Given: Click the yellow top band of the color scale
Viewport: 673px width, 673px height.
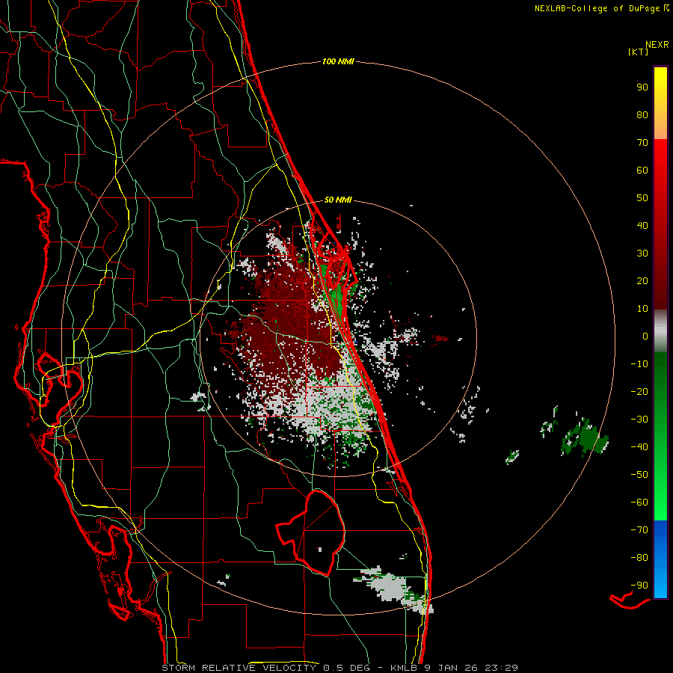Looking at the screenshot, I should pos(660,103).
